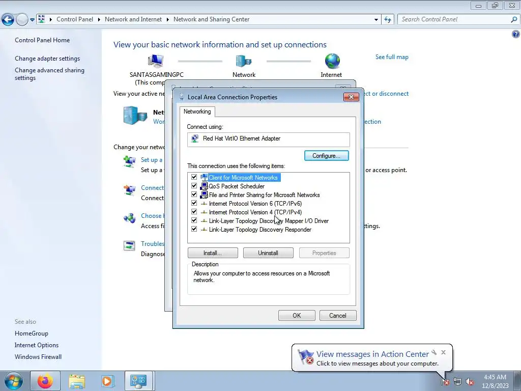The image size is (521, 391).
Task: Click Set up a connection icon
Action: pos(130,161)
